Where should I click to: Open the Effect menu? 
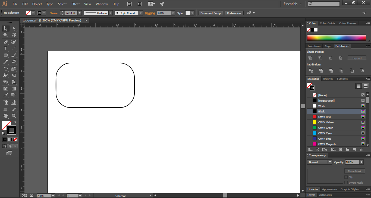(75, 4)
